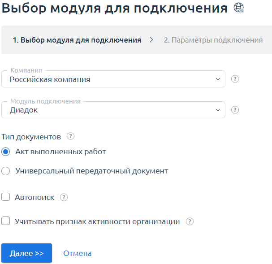Screen dimensions: 272x264
Task: Click the globe icon beside the page title
Action: click(x=239, y=8)
